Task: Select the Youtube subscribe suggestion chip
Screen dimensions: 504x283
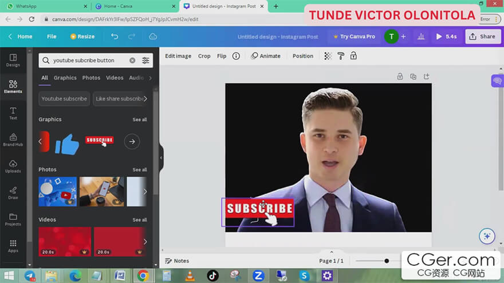Action: pyautogui.click(x=64, y=99)
